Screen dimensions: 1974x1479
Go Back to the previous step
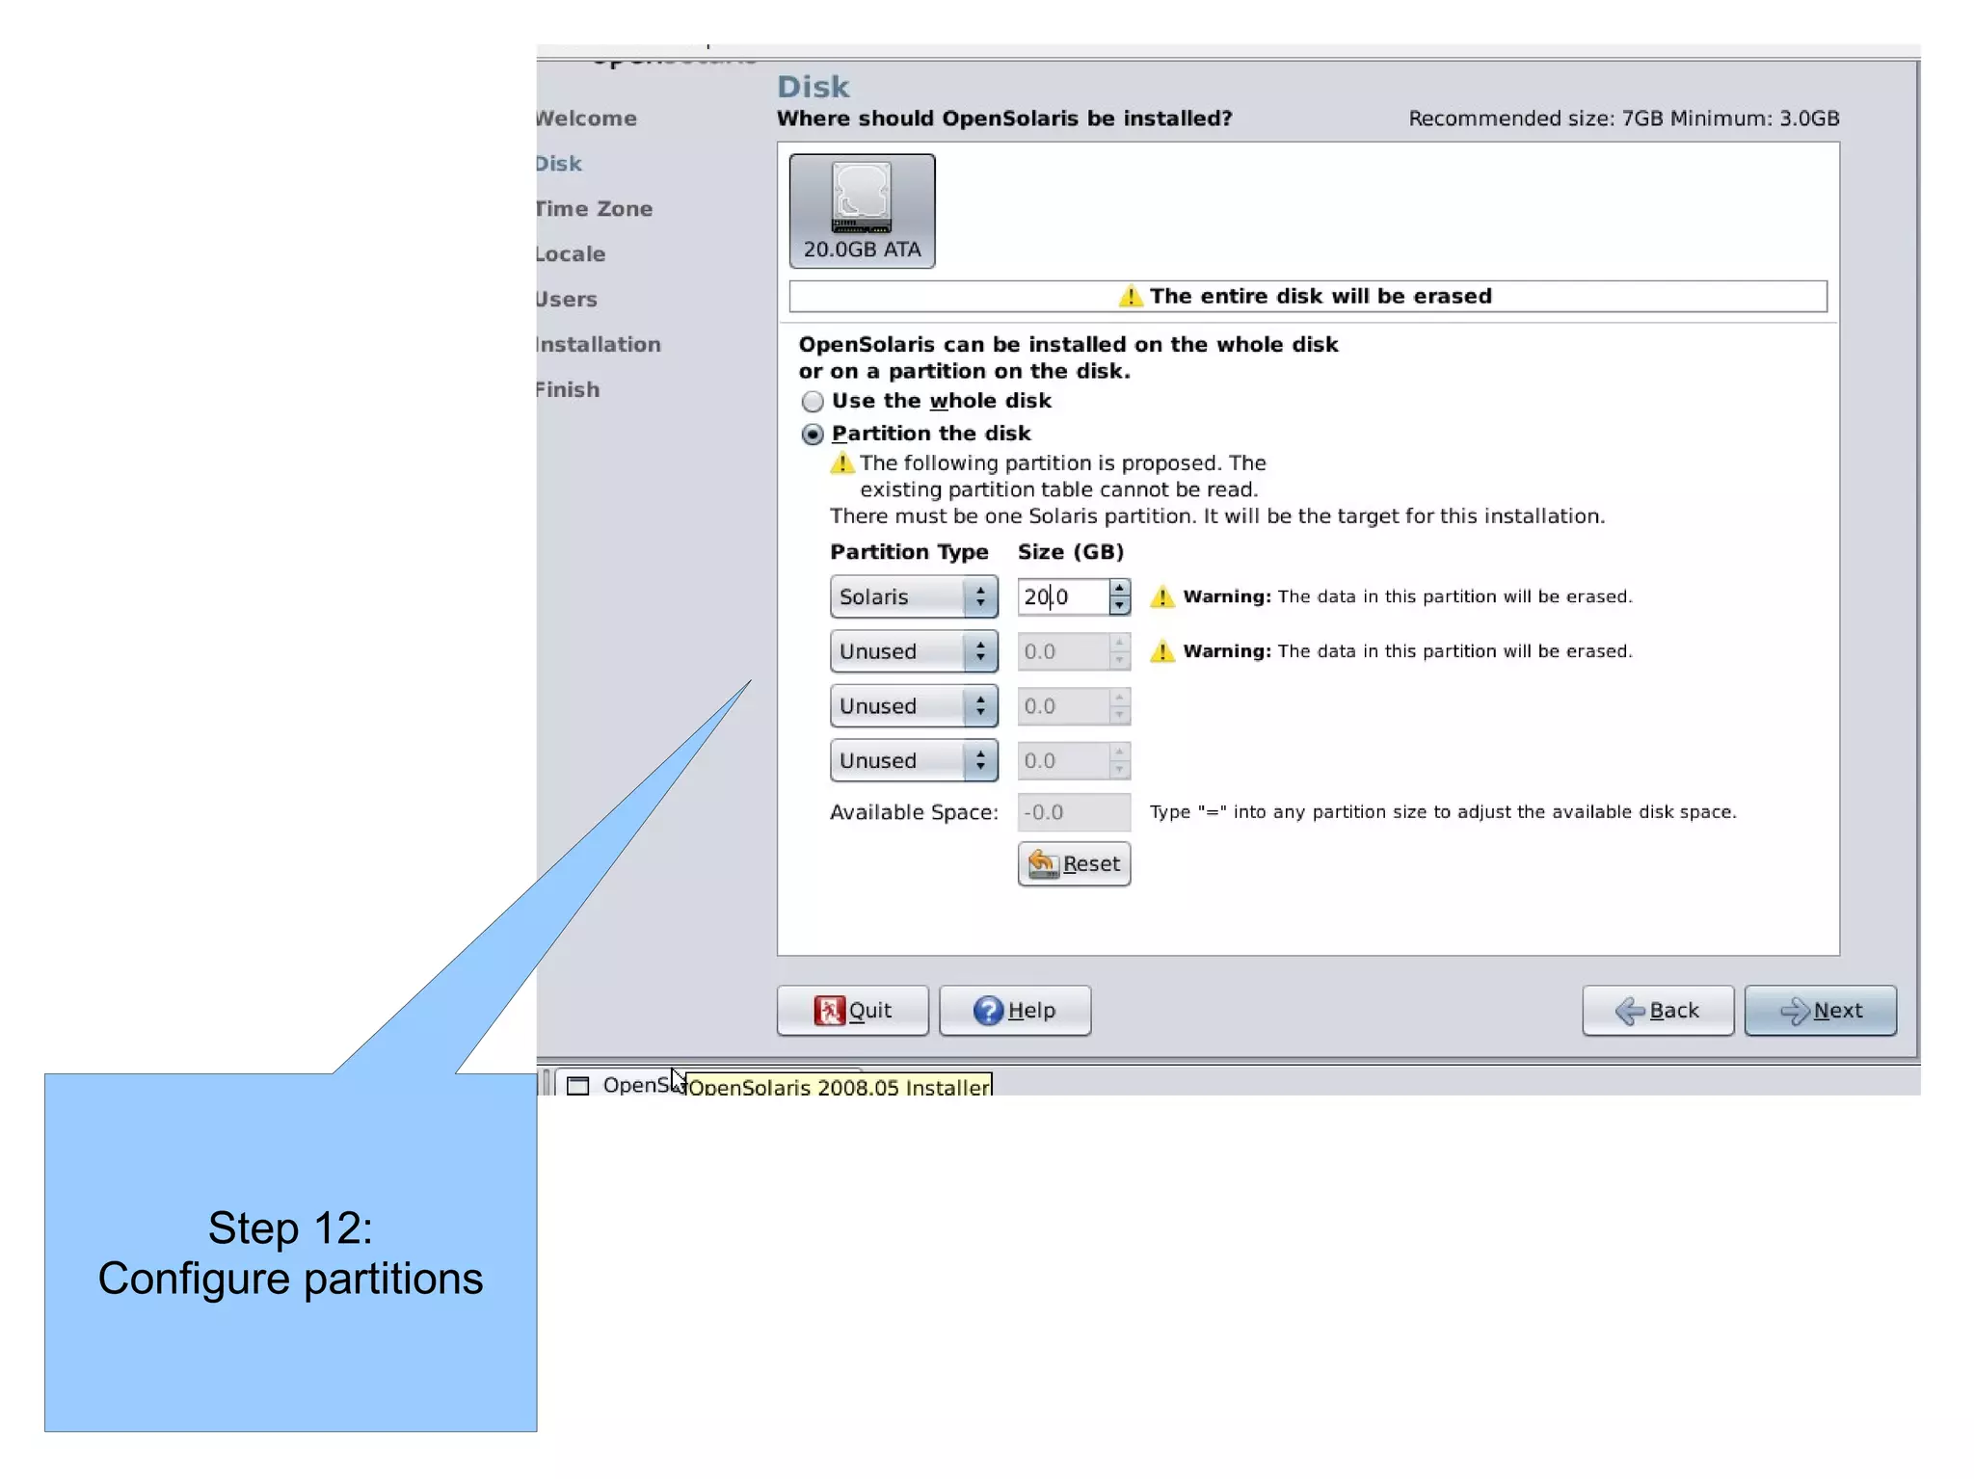pos(1658,1010)
